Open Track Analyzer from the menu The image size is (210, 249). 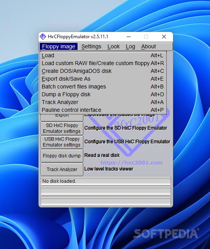point(103,102)
